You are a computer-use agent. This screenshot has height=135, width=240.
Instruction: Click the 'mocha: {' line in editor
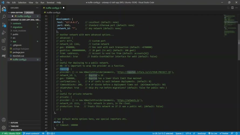point(59,122)
